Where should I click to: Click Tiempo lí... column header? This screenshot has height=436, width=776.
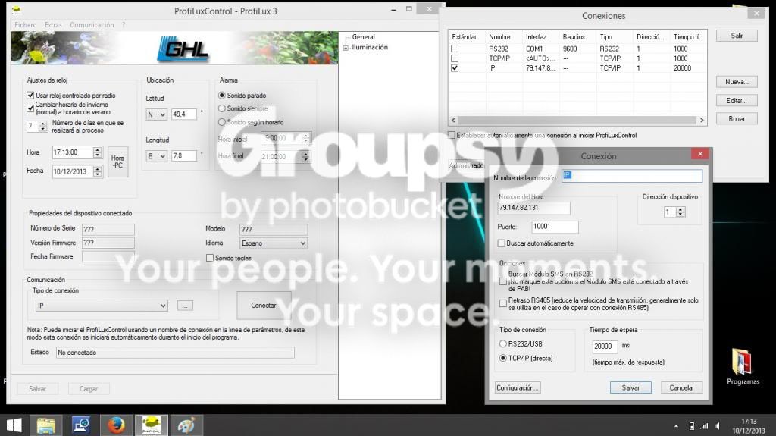click(x=688, y=37)
